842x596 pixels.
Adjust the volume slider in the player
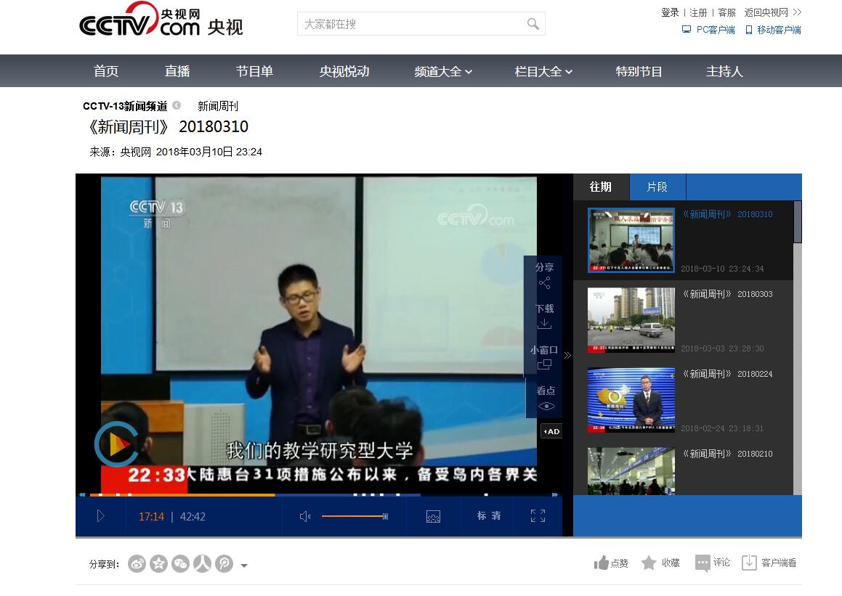point(354,516)
